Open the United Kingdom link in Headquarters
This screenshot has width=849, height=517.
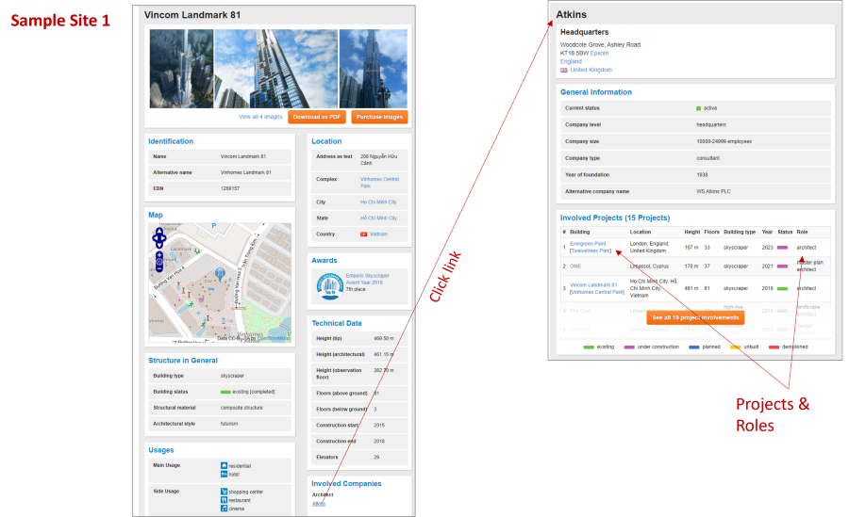click(591, 70)
